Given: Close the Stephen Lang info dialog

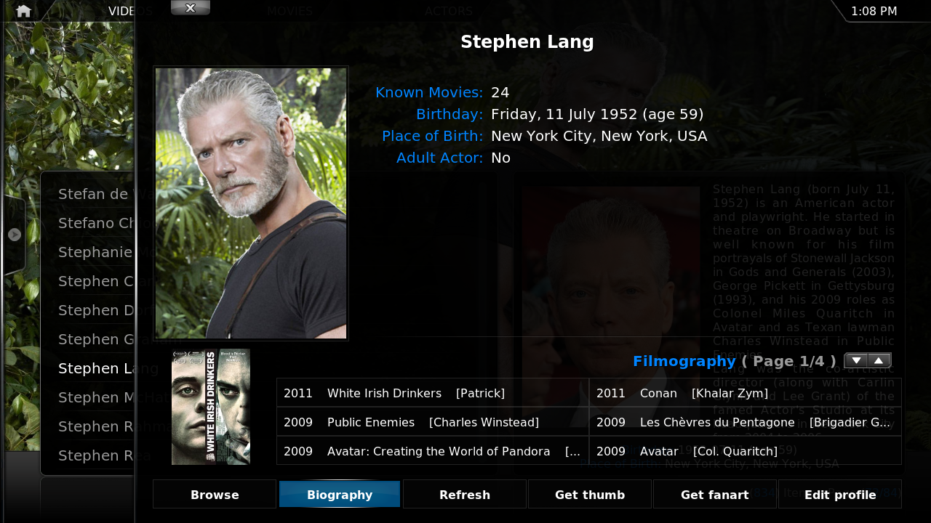Looking at the screenshot, I should pyautogui.click(x=191, y=8).
